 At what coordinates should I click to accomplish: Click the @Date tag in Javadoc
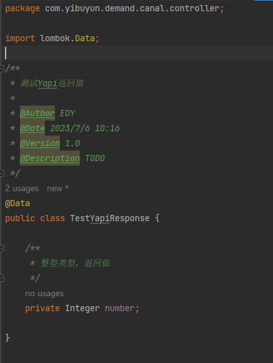tap(32, 128)
